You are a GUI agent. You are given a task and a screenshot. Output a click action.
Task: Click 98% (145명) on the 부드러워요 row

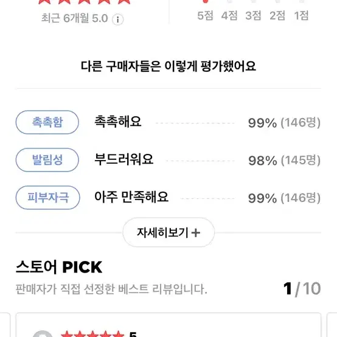[x=284, y=161]
